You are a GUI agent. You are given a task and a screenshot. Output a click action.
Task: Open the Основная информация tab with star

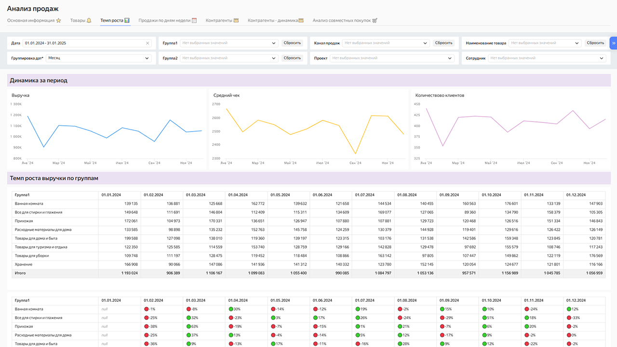click(34, 21)
